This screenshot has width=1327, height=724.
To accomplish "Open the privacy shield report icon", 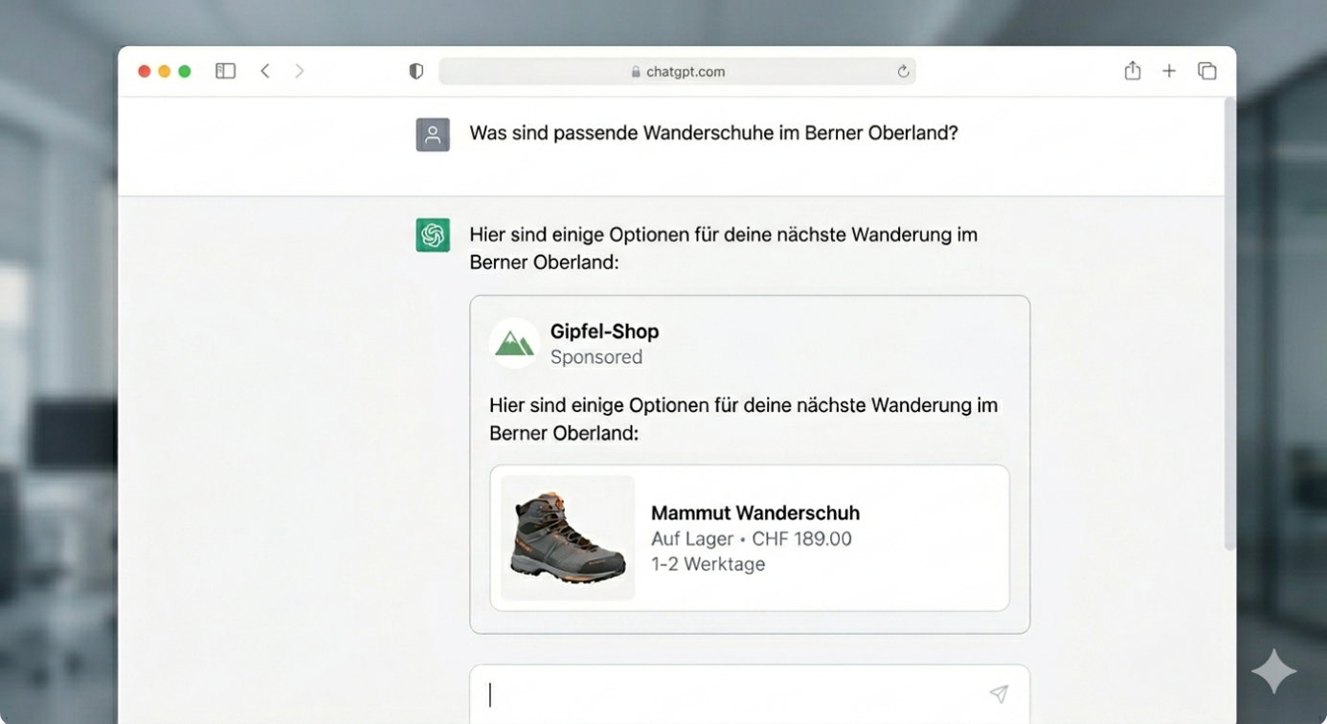I will pos(416,71).
